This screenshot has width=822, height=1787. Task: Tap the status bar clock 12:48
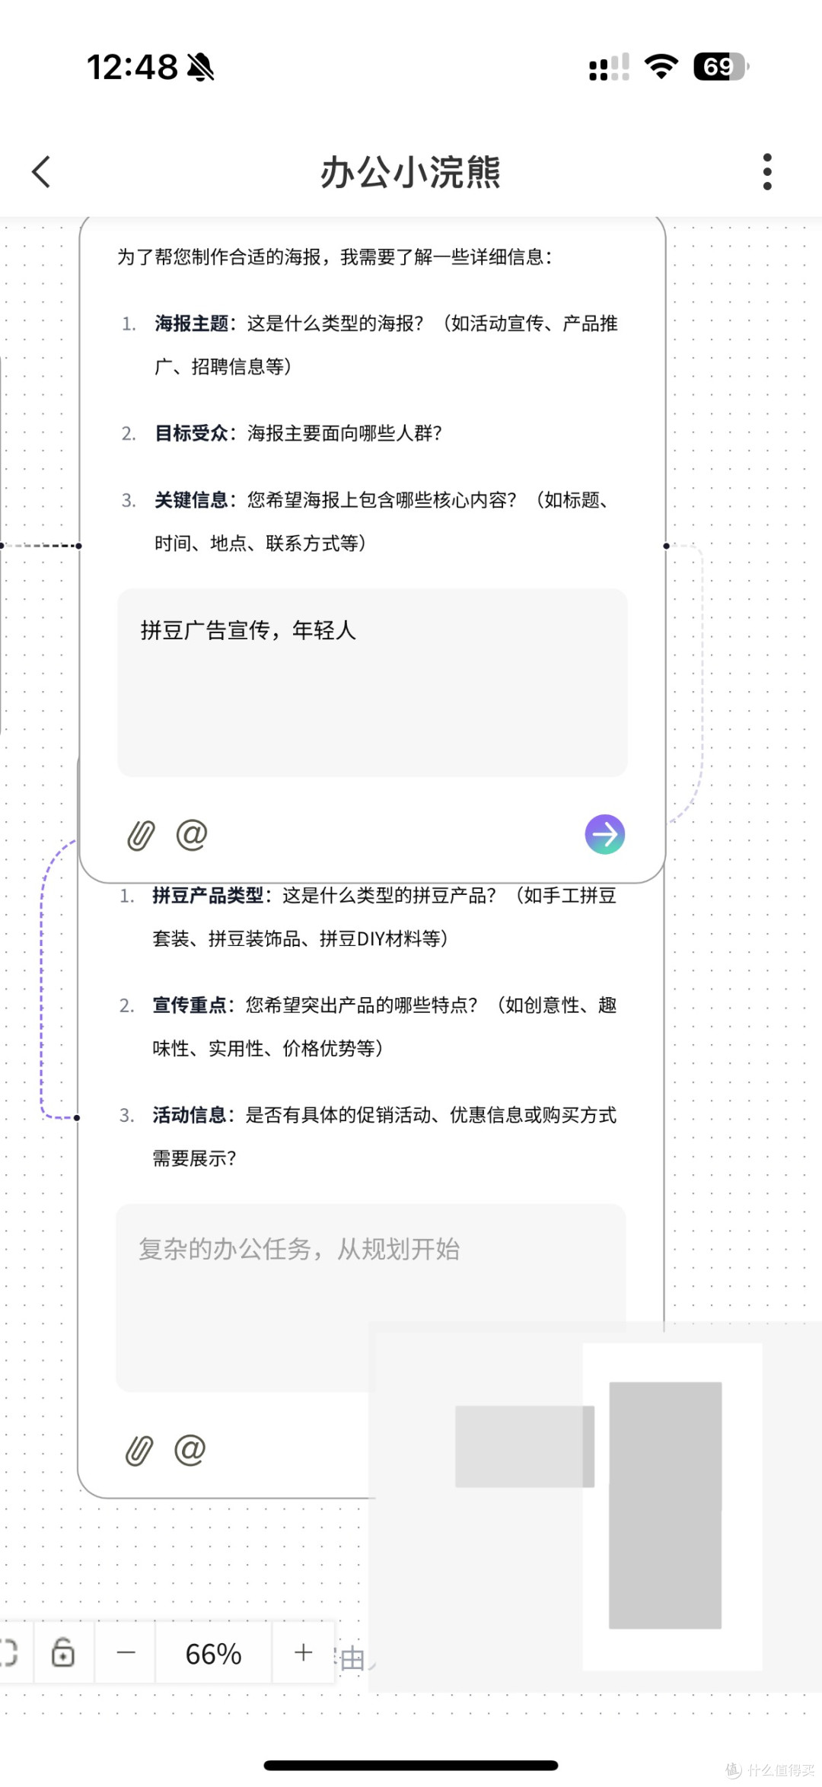point(132,67)
